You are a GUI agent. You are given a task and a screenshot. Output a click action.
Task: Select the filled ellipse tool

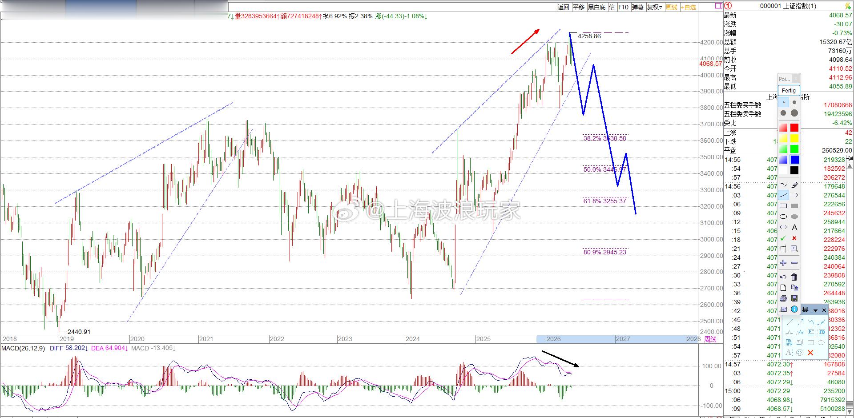pyautogui.click(x=794, y=217)
